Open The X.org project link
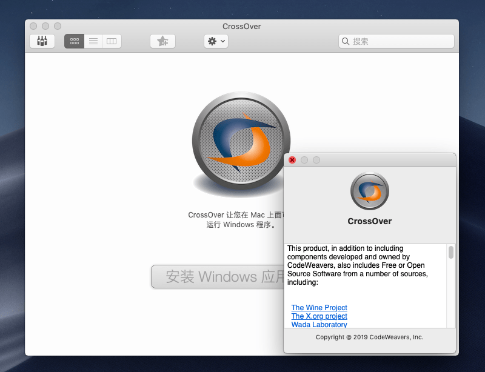Viewport: 485px width, 372px height. (319, 316)
